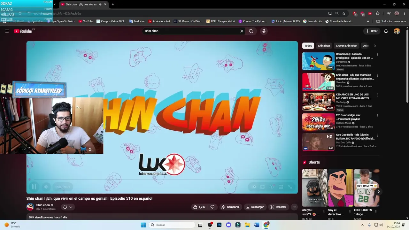This screenshot has height=230, width=409.
Task: Open Word from the taskbar
Action: (257, 225)
